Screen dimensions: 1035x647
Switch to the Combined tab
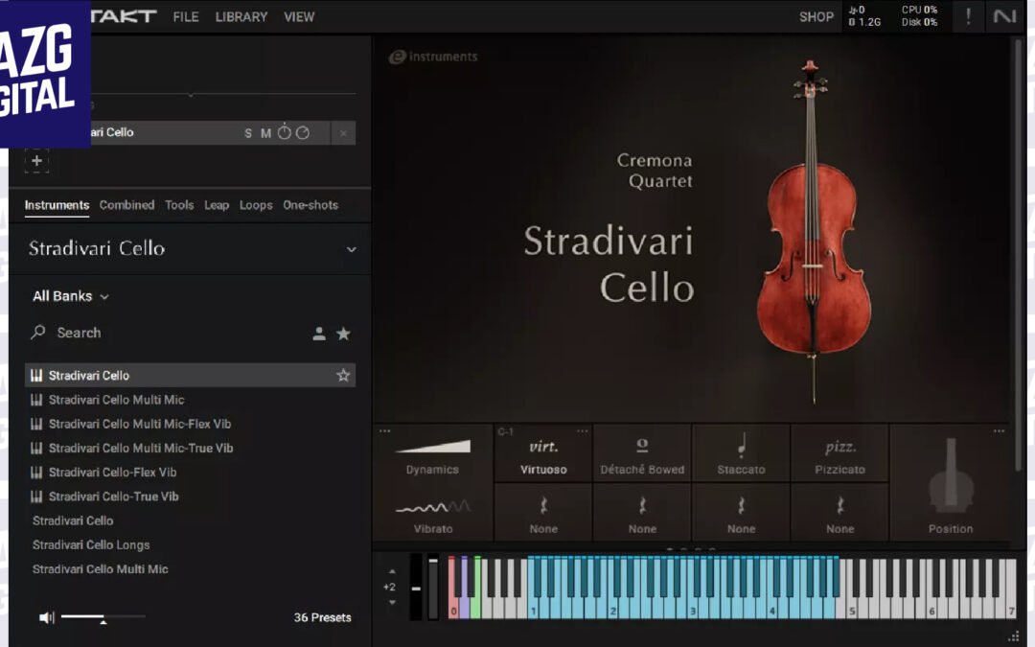click(126, 205)
